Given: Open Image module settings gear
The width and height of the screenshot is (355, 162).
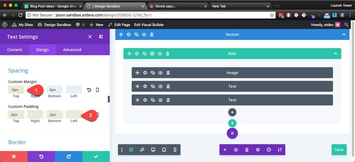Looking at the screenshot, I should 145,73.
